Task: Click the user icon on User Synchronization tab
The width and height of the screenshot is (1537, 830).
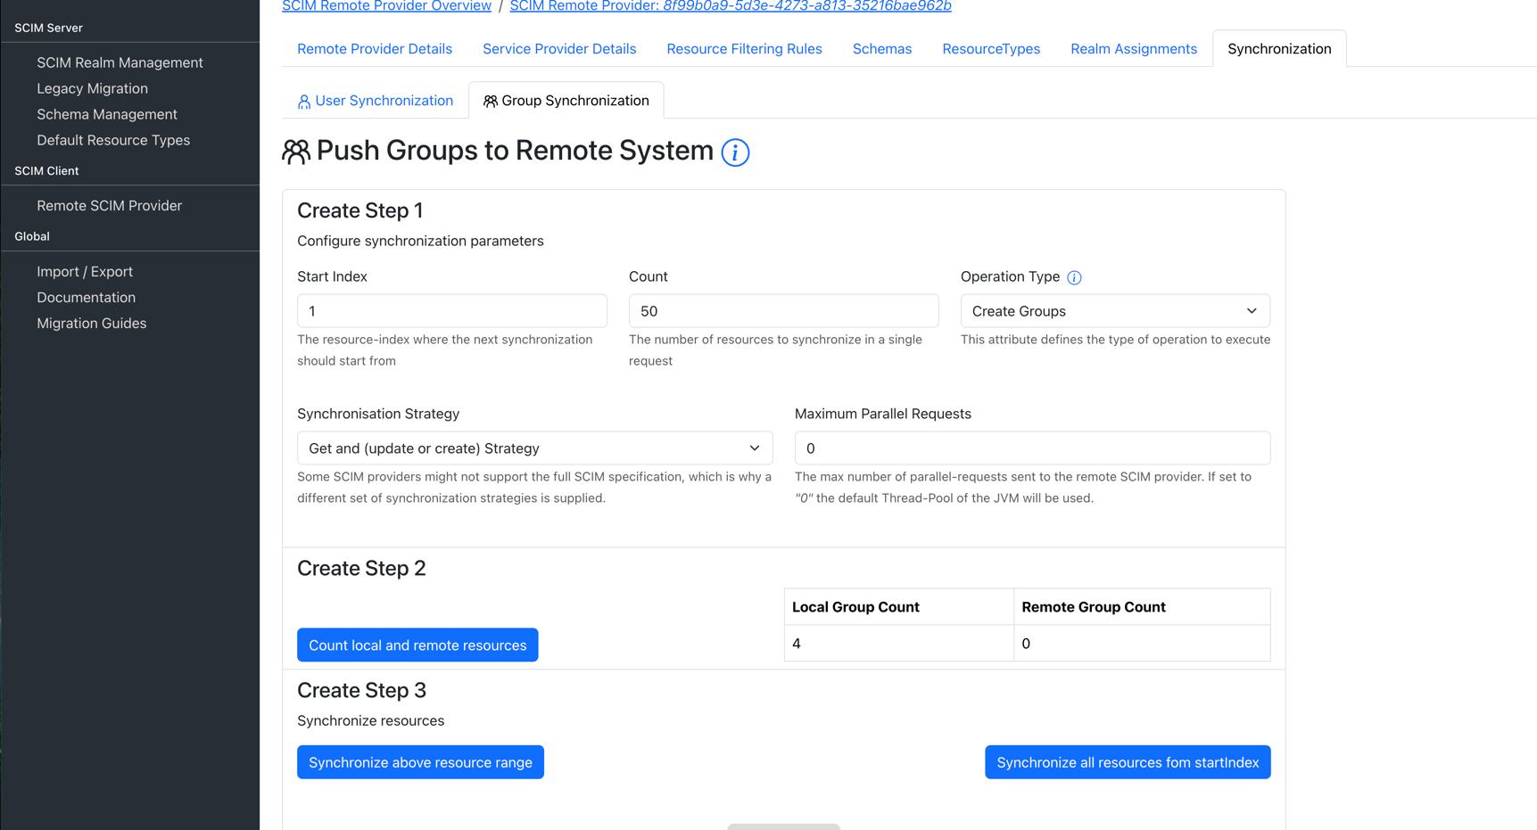Action: click(x=303, y=100)
